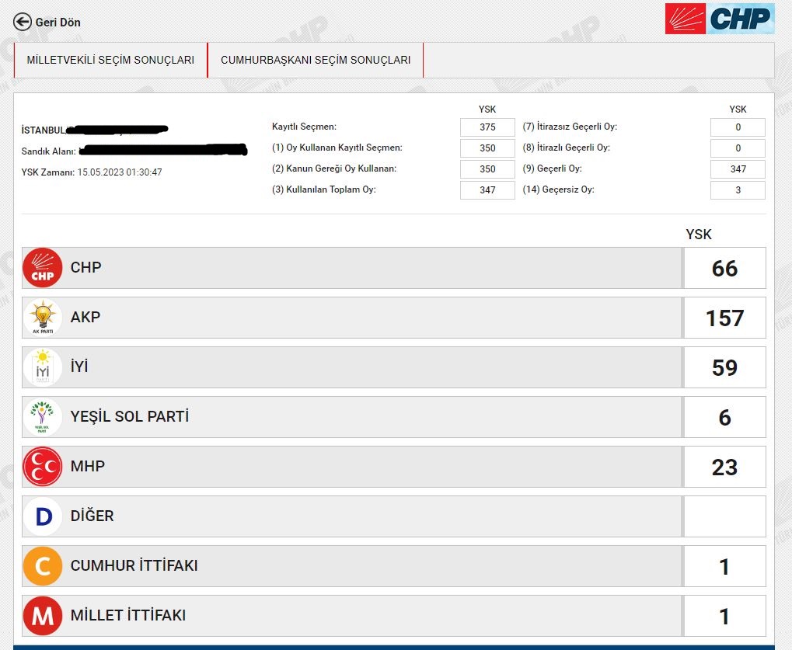This screenshot has width=792, height=650.
Task: Select the AKP party name label
Action: [x=85, y=317]
